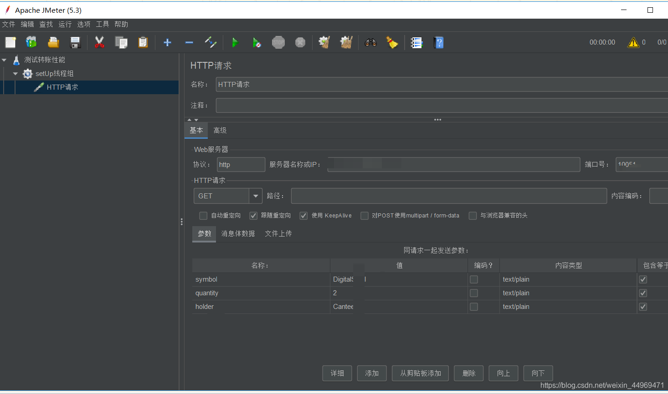Click the Cut scissors icon

[99, 42]
